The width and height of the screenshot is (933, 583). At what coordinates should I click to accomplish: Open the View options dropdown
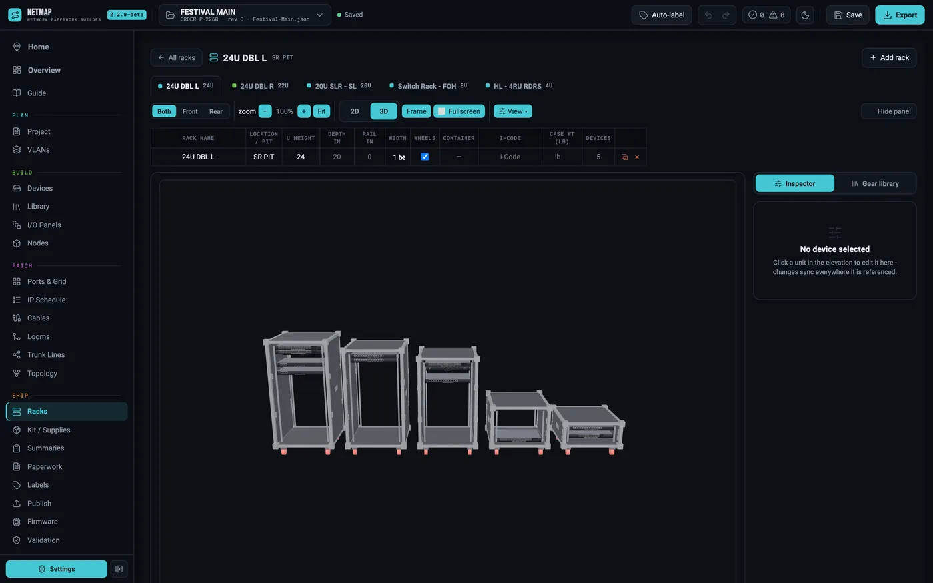(512, 111)
